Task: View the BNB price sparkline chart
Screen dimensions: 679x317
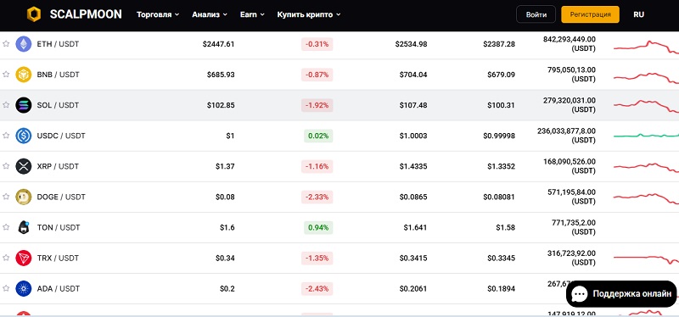Action: [646, 78]
